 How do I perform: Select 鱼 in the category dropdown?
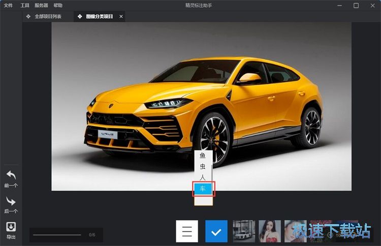(203, 156)
